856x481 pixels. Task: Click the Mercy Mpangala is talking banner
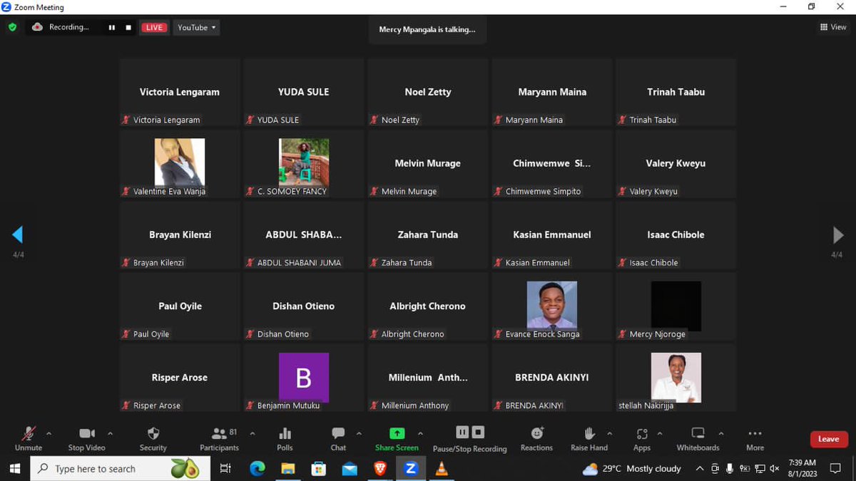click(x=427, y=29)
